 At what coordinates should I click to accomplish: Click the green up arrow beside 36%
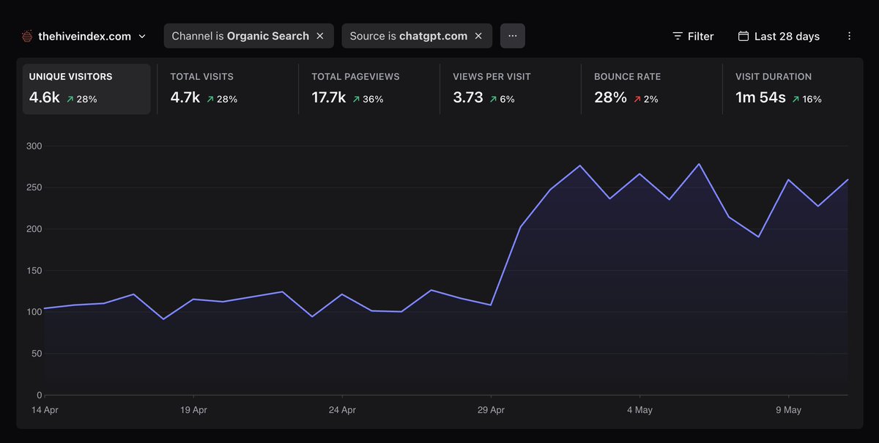355,99
